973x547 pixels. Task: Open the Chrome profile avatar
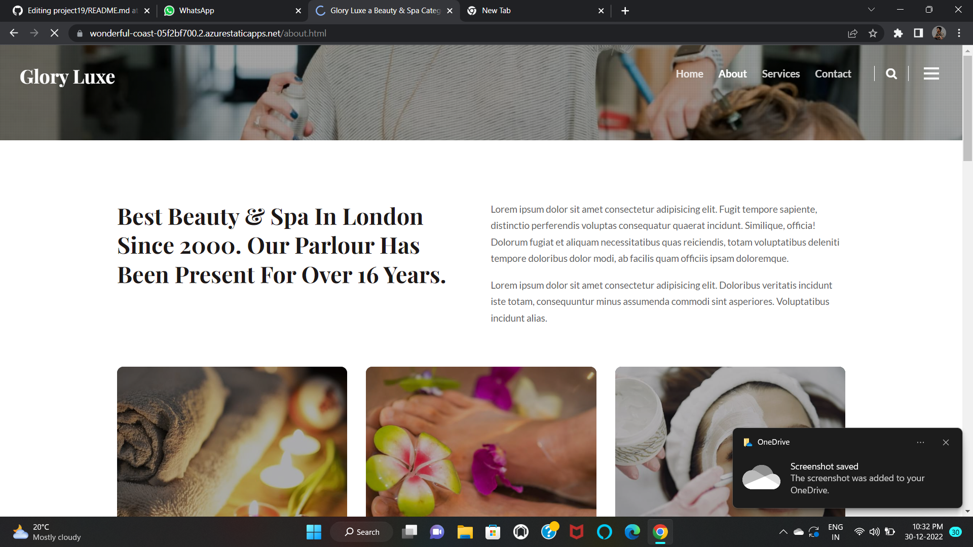click(939, 33)
